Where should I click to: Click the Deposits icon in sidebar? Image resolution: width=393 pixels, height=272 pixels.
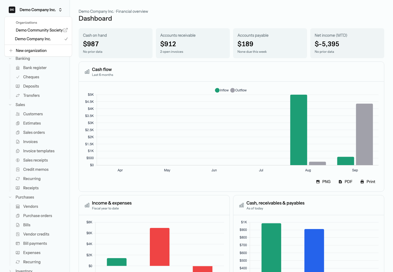tap(18, 86)
